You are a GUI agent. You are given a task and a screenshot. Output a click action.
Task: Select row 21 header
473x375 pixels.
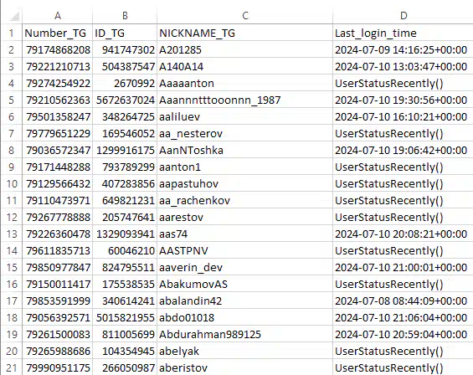11,367
